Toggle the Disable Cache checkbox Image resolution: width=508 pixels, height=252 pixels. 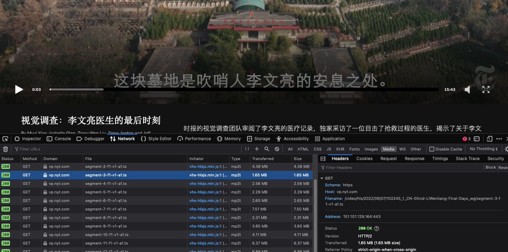click(431, 149)
